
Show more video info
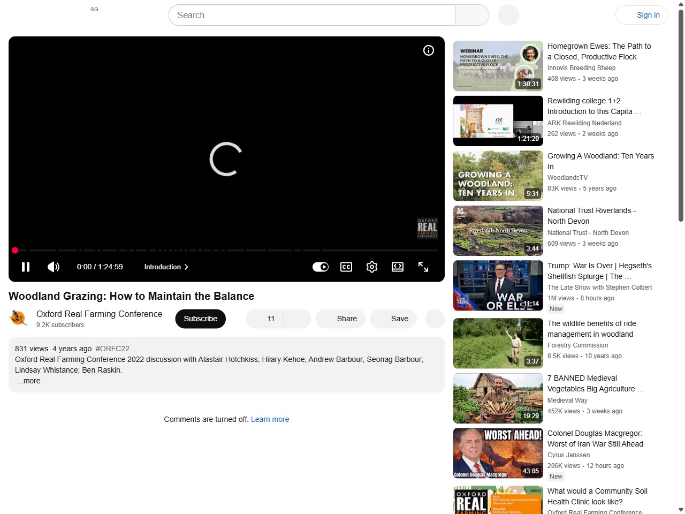[428, 50]
